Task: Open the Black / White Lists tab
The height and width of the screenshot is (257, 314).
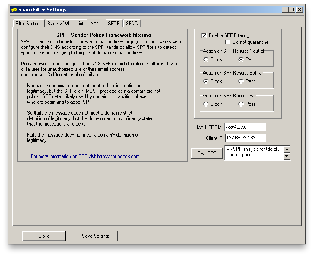Action: pos(66,24)
